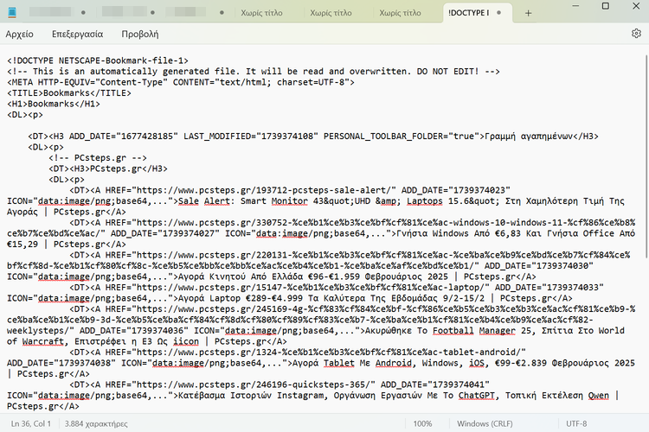Click the 3.884 χαρακτήρες character count
The width and height of the screenshot is (649, 432).
pos(96,423)
